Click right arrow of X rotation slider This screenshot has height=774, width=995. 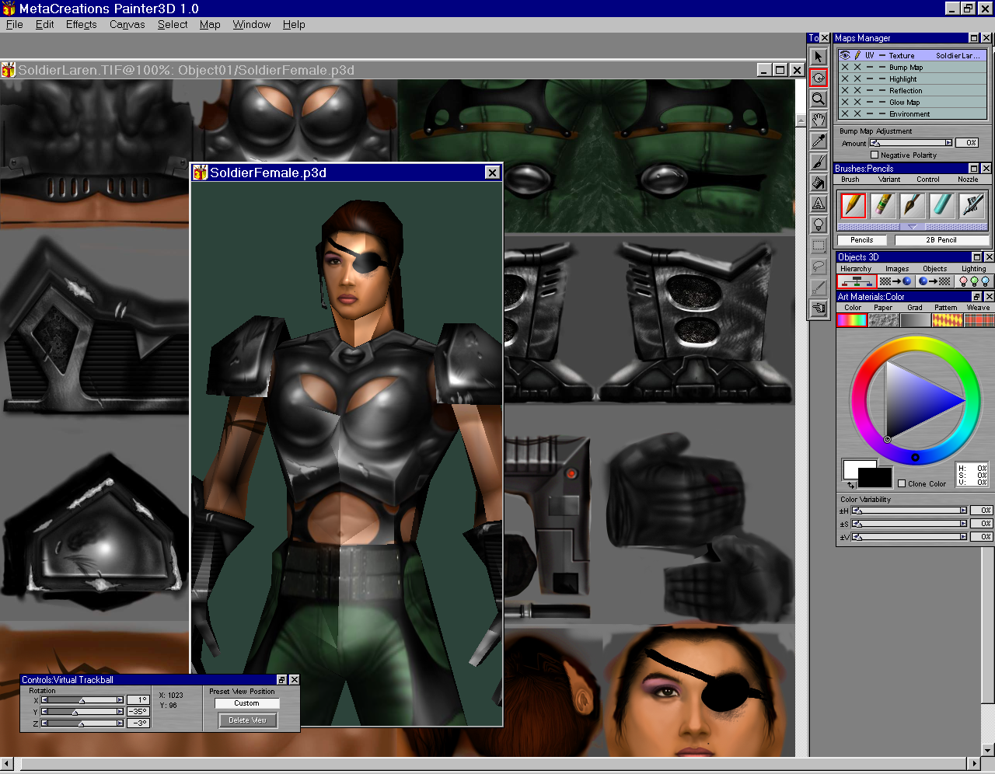tap(120, 700)
